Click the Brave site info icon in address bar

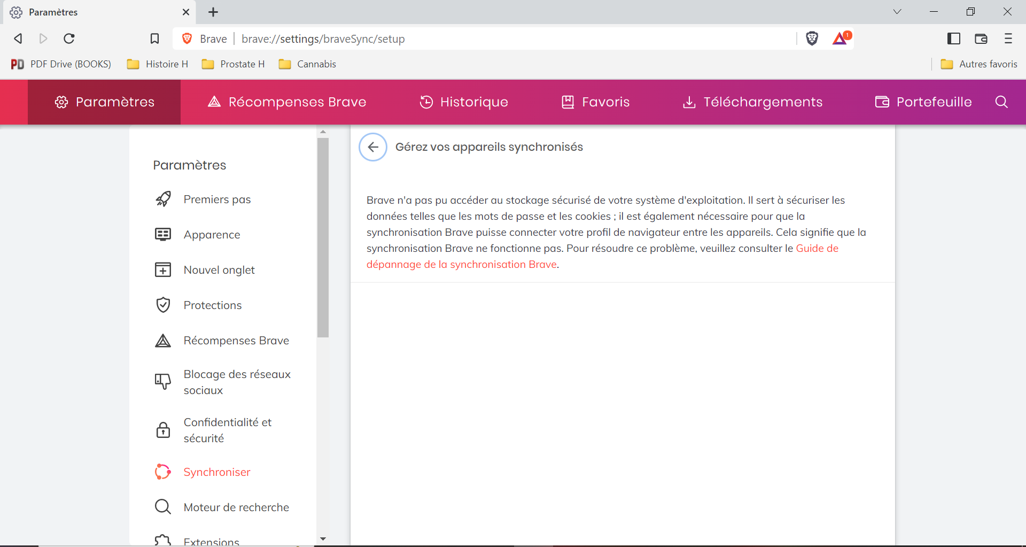pyautogui.click(x=187, y=38)
